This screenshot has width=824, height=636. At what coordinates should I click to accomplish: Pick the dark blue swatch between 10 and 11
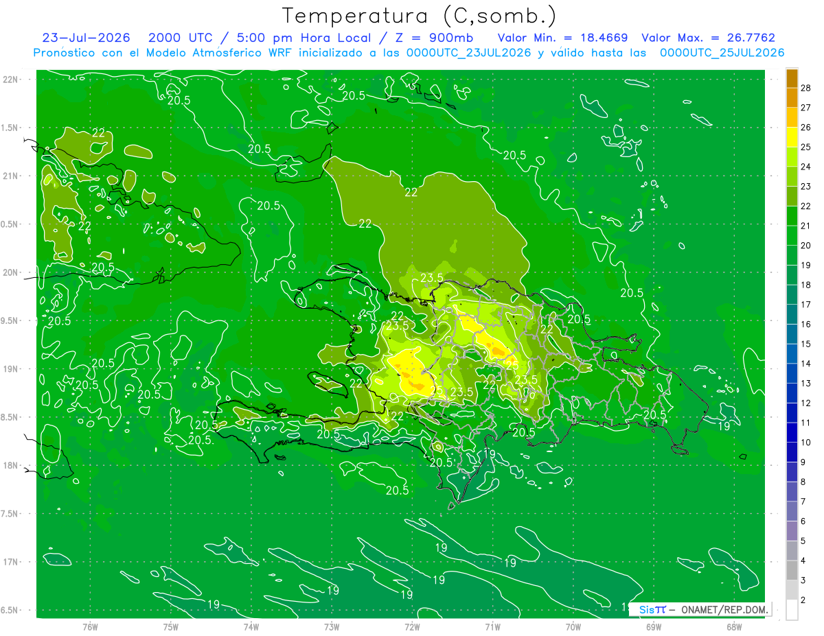(792, 432)
